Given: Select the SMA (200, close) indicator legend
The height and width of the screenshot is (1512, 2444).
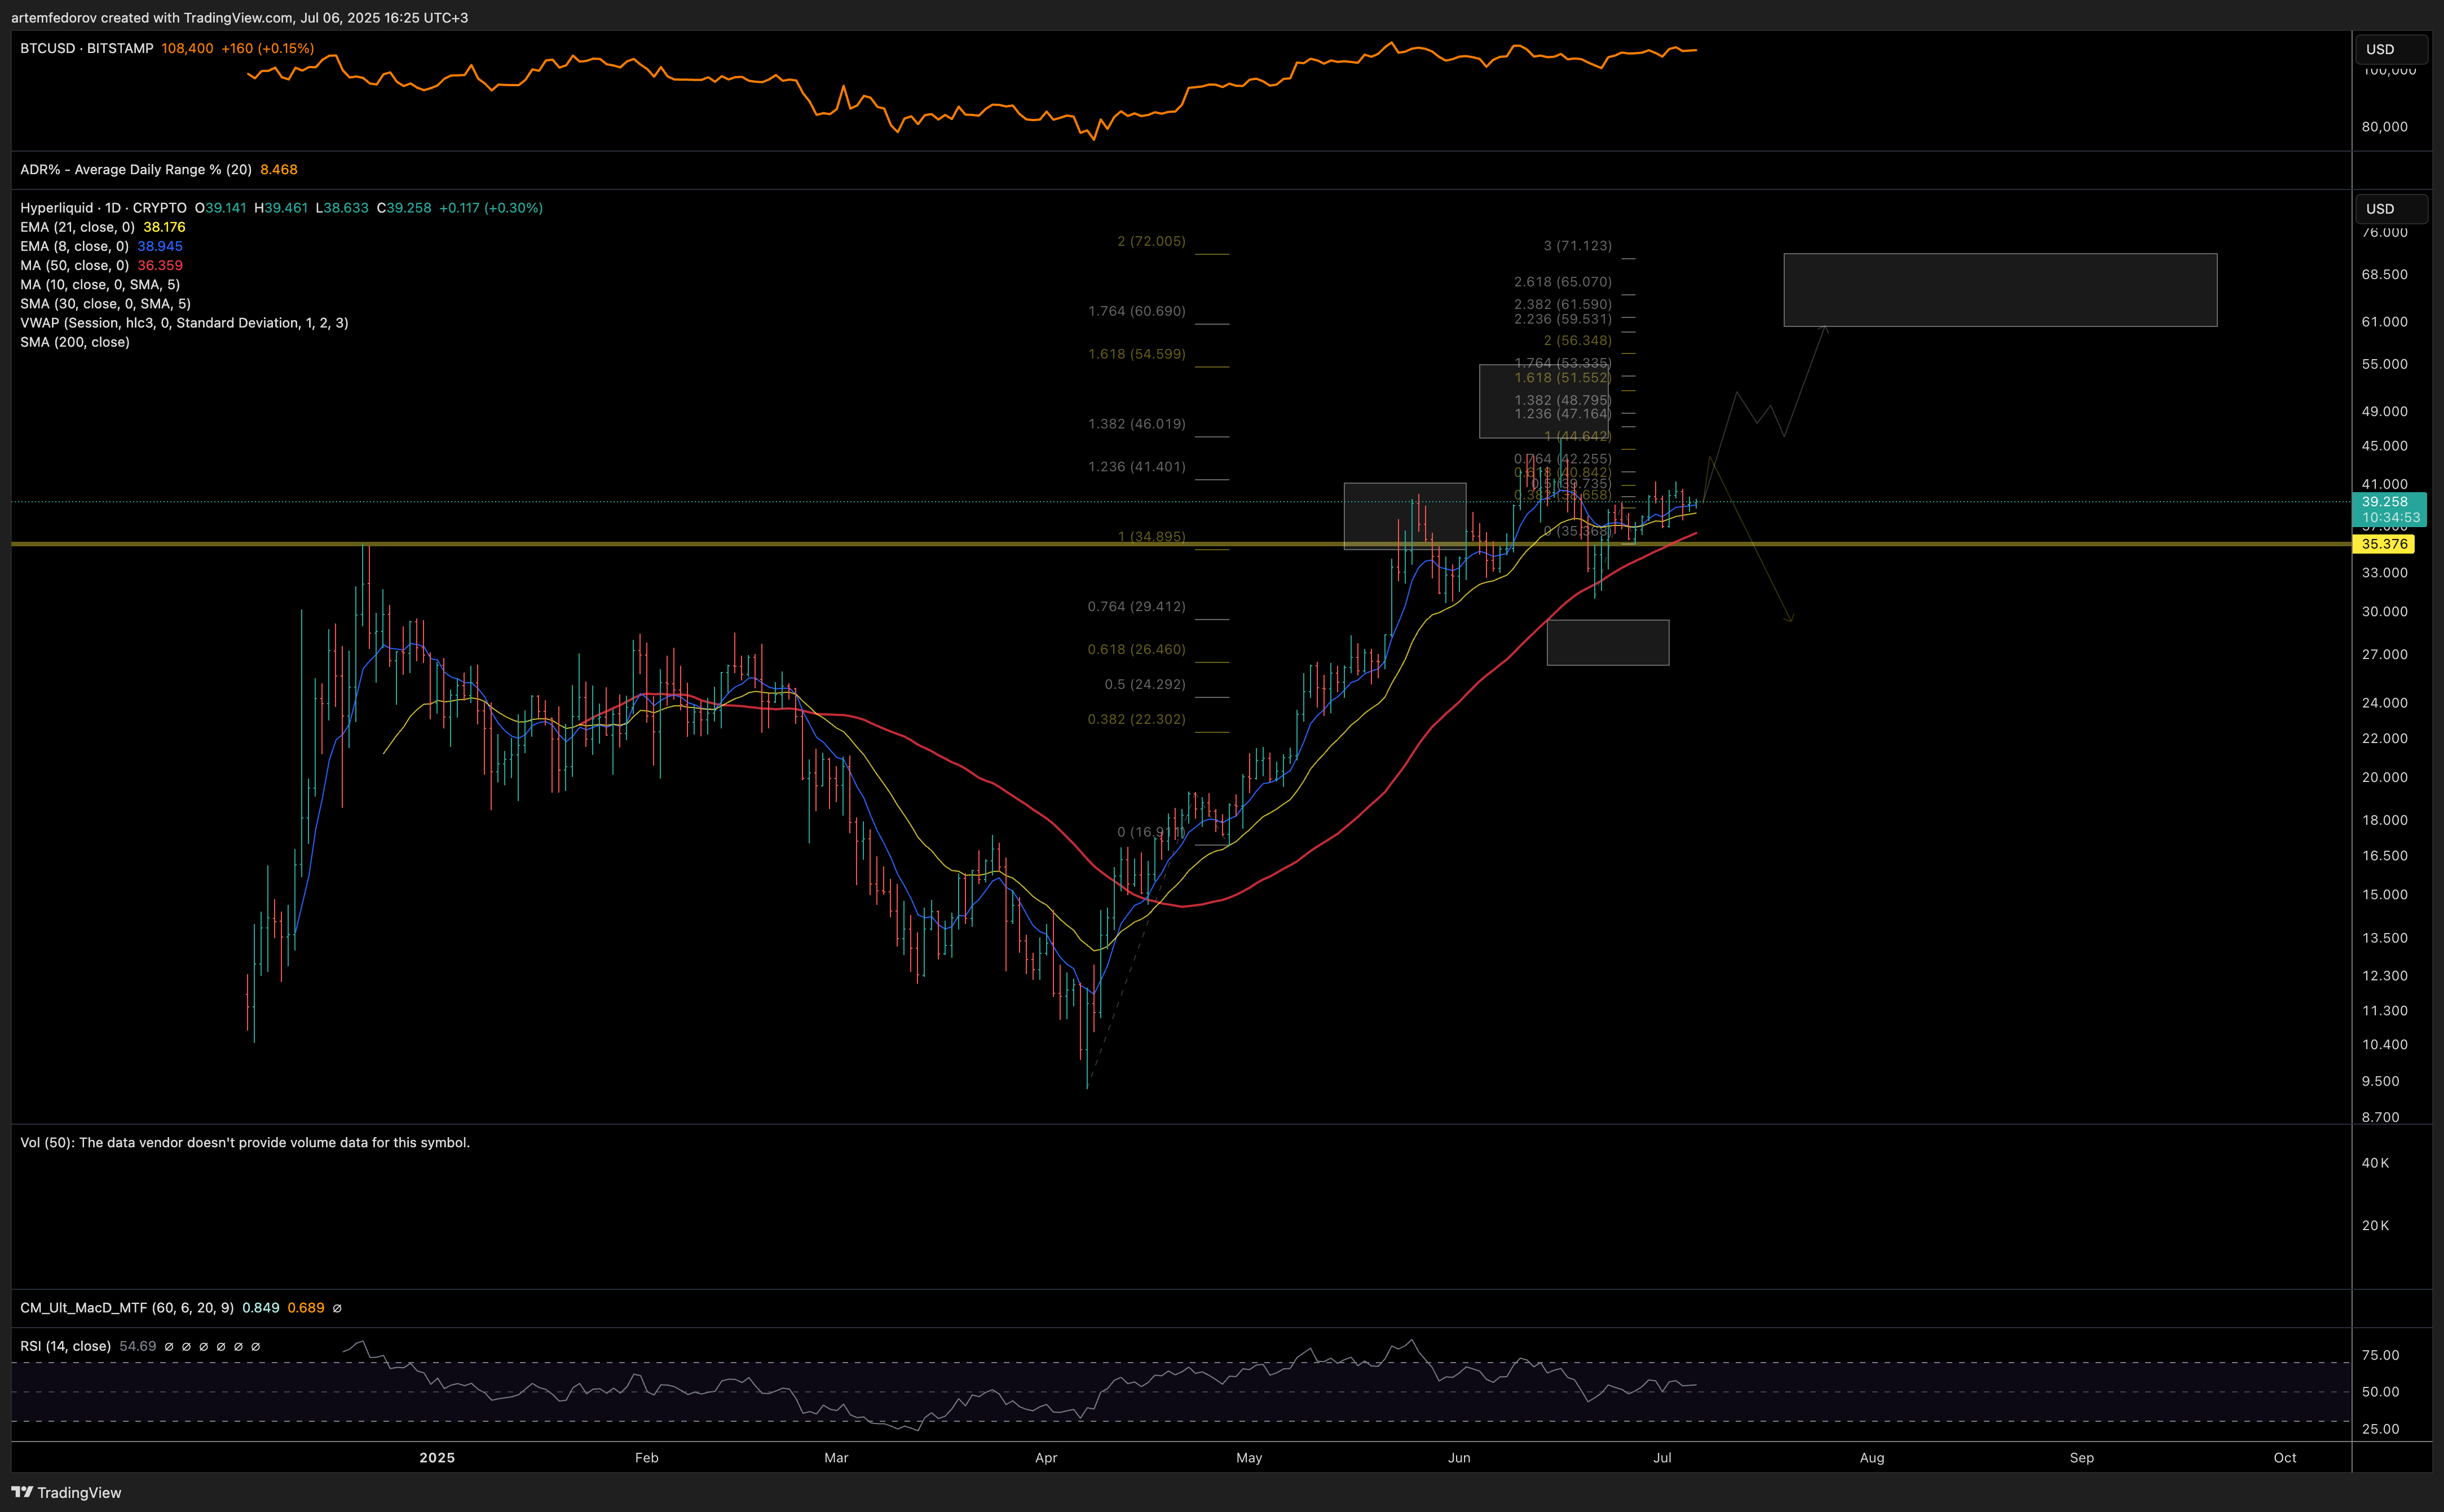Looking at the screenshot, I should coord(75,342).
